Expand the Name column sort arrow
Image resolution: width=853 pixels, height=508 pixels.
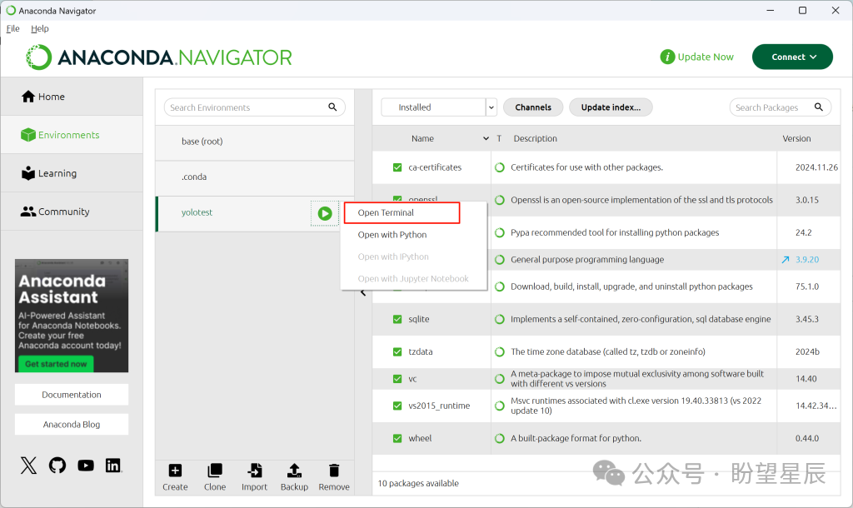point(486,139)
